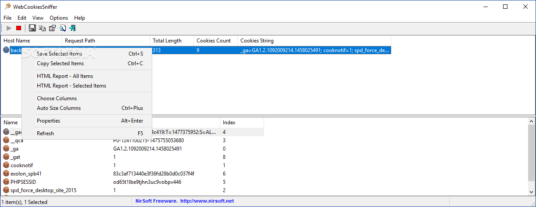The height and width of the screenshot is (207, 536).
Task: Click the Copy Selected Items toolbar icon
Action: (42, 28)
